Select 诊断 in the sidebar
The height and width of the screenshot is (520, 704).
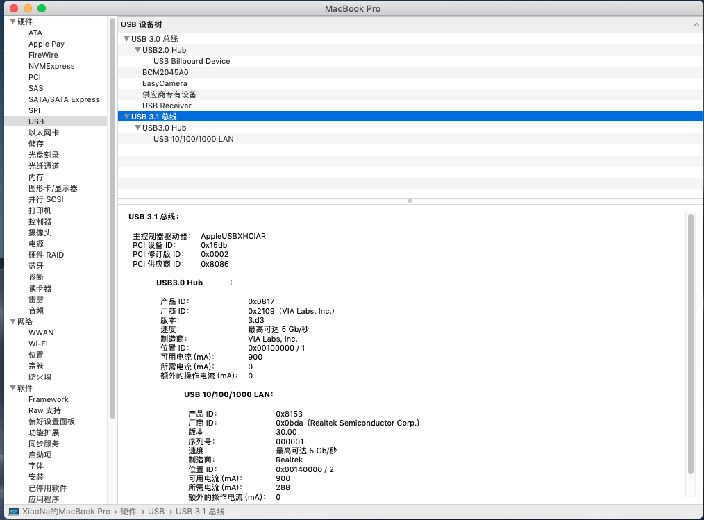36,277
